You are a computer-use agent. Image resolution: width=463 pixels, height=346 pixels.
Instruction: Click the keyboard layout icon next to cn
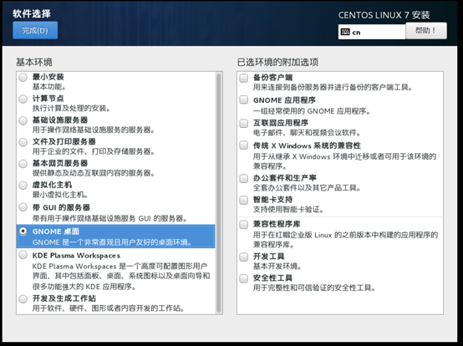point(345,32)
